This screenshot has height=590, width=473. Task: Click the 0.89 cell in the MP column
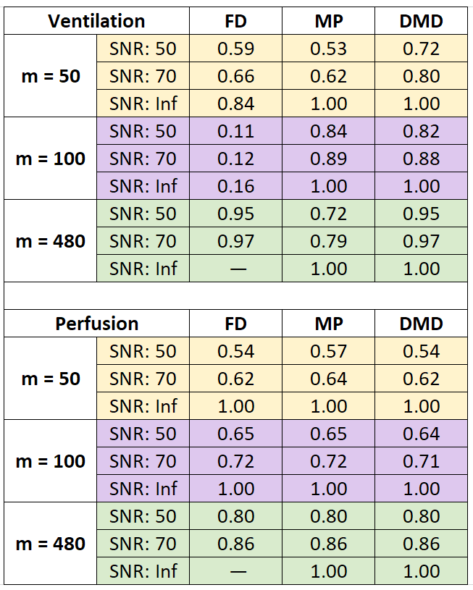point(328,159)
